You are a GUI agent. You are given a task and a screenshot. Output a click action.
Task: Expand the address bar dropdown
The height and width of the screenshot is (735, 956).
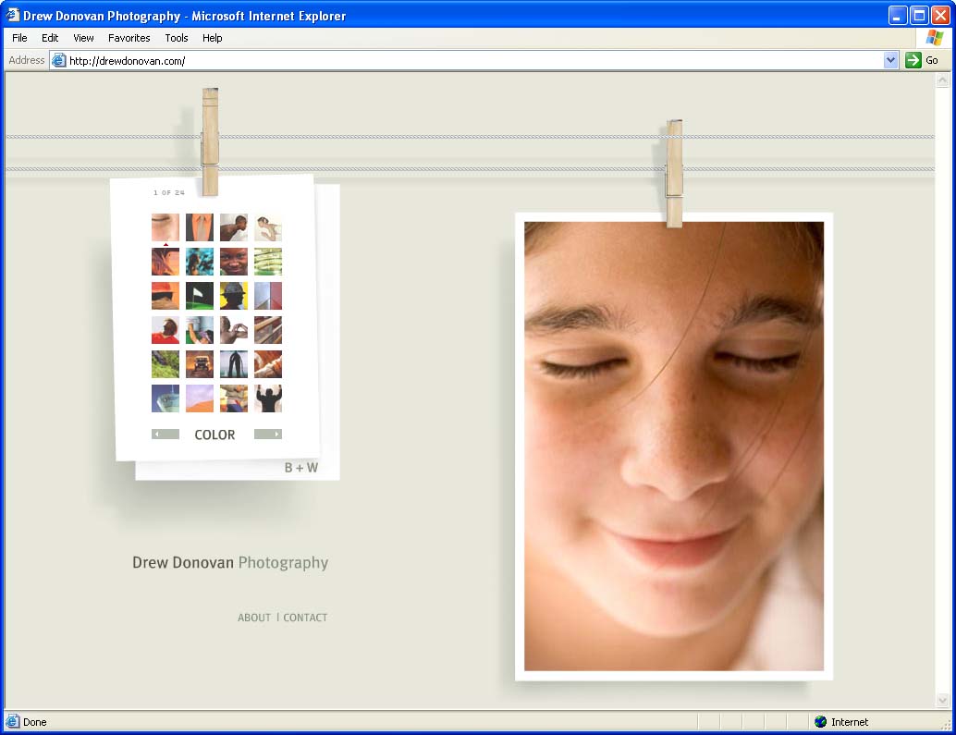click(x=890, y=60)
